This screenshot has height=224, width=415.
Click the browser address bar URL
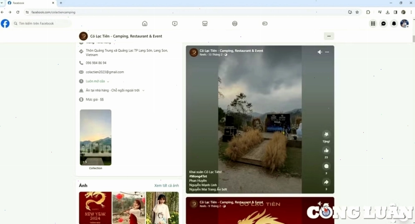pyautogui.click(x=53, y=12)
